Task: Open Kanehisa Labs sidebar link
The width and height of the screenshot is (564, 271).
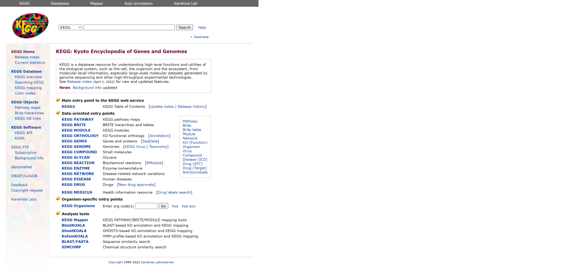Action: (23, 199)
